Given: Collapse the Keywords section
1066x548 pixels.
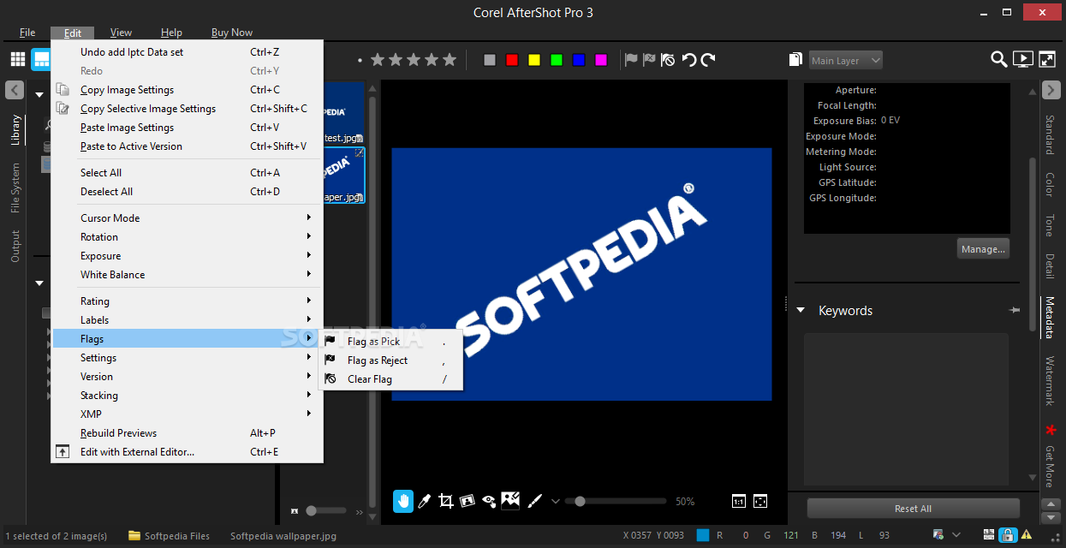Looking at the screenshot, I should click(801, 310).
